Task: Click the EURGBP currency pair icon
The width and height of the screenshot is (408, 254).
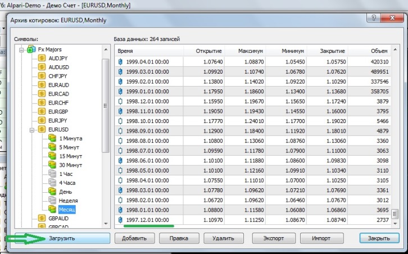Action: (42, 112)
